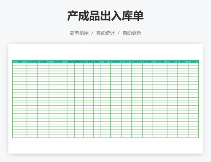This screenshot has height=162, width=211.
Task: Click the 简单易用 subtitle text
Action: click(79, 33)
